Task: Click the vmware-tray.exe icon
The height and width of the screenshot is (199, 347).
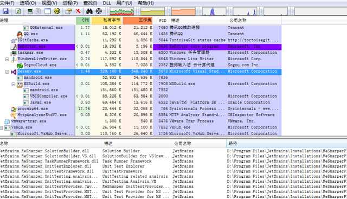Action: coord(7,121)
